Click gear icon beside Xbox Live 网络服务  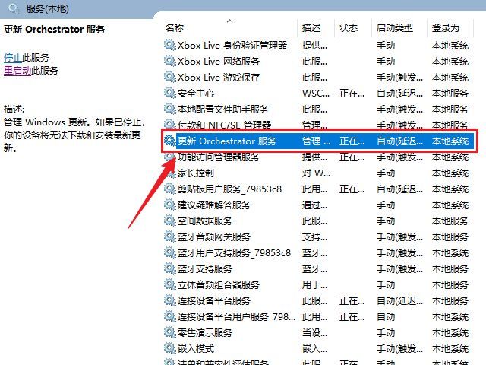tap(170, 61)
